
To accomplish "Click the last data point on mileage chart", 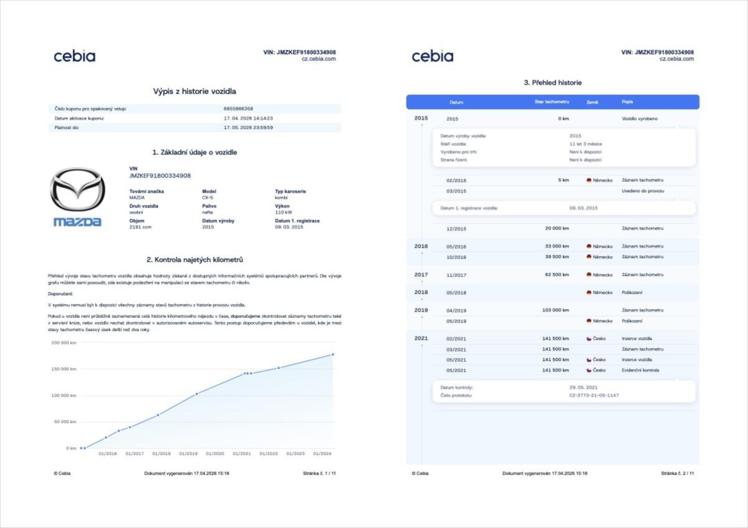I will (x=333, y=355).
